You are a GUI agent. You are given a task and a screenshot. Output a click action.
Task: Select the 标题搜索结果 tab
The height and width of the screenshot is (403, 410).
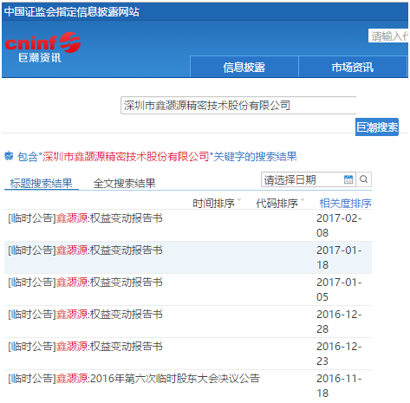coord(42,183)
